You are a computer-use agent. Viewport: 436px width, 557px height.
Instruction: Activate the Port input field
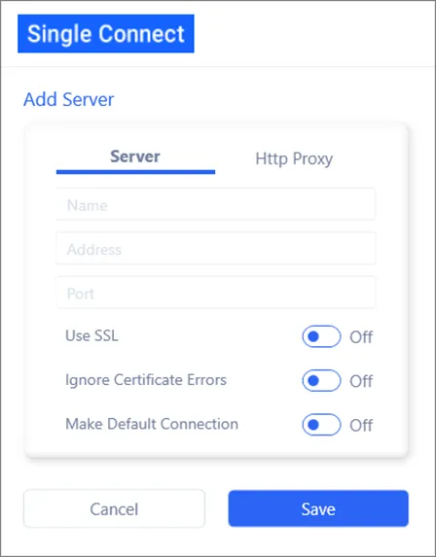(x=215, y=293)
